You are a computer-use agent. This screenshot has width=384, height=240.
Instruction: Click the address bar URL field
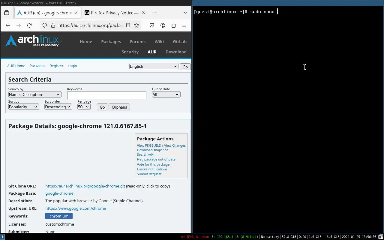(x=90, y=25)
